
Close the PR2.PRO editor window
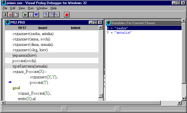pos(100,22)
